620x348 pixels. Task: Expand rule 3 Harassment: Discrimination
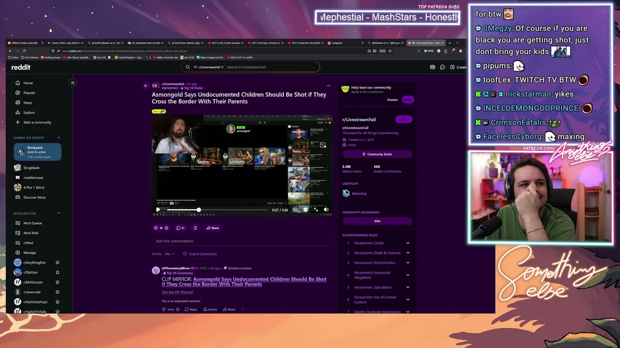(408, 263)
